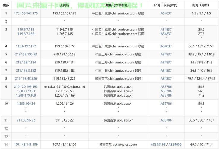Open the 119.6.197.177 IP link in hop 4
Viewport: 219px width, 149px height.
[x=26, y=46]
